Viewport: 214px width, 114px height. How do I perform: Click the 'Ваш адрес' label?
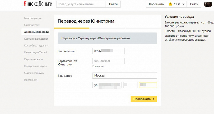tap(65, 76)
